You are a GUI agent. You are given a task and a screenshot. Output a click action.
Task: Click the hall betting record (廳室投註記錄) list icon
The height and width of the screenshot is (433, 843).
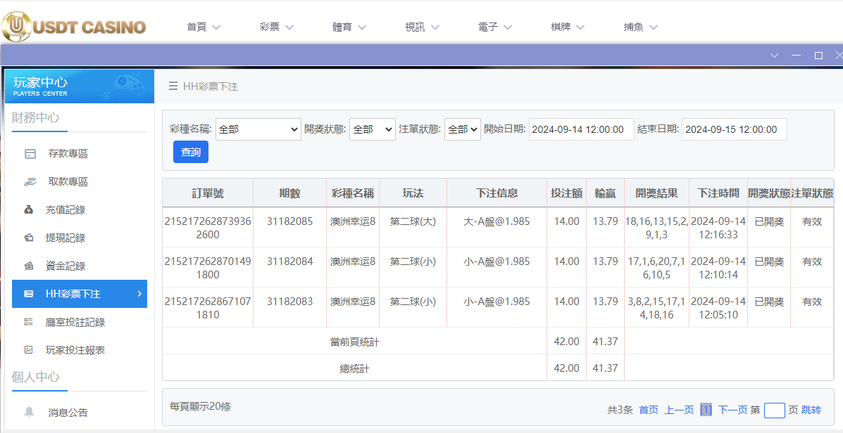29,322
